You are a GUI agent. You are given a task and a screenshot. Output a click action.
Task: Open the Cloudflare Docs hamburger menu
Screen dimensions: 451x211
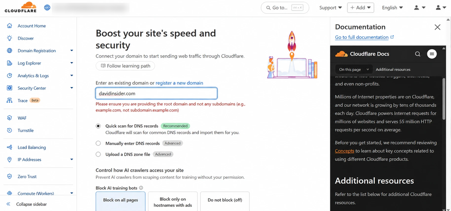tap(432, 54)
